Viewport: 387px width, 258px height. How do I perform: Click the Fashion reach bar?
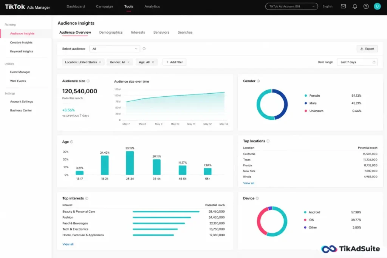162,218
